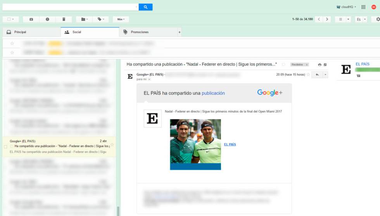Click the blue search magnifier button
380x216 pixels.
[145, 7]
